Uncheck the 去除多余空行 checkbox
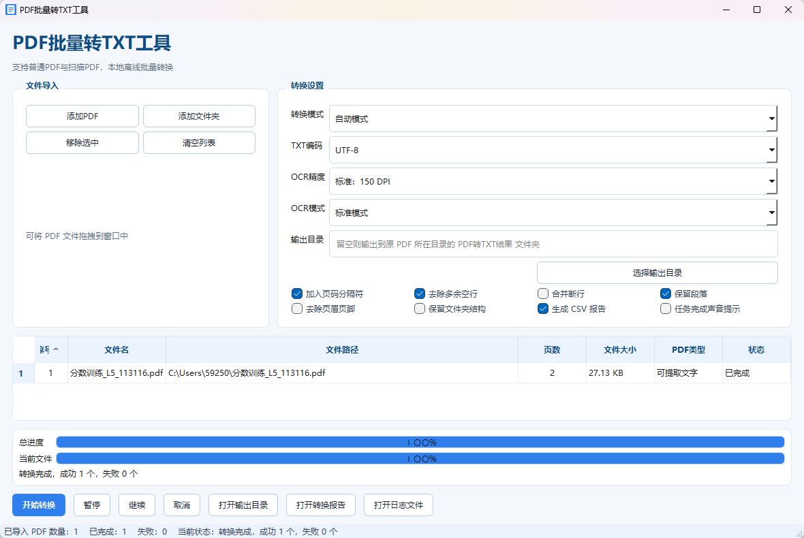The height and width of the screenshot is (538, 804). pos(420,294)
